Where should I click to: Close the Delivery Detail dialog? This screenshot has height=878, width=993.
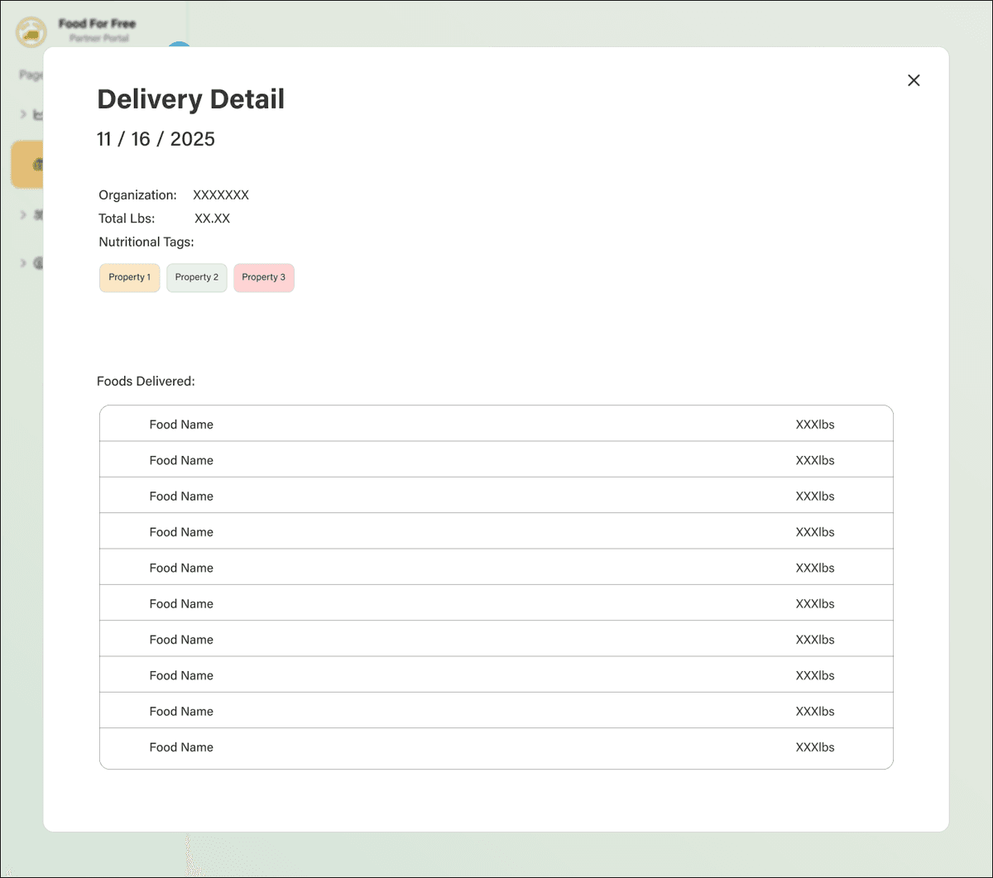[914, 80]
